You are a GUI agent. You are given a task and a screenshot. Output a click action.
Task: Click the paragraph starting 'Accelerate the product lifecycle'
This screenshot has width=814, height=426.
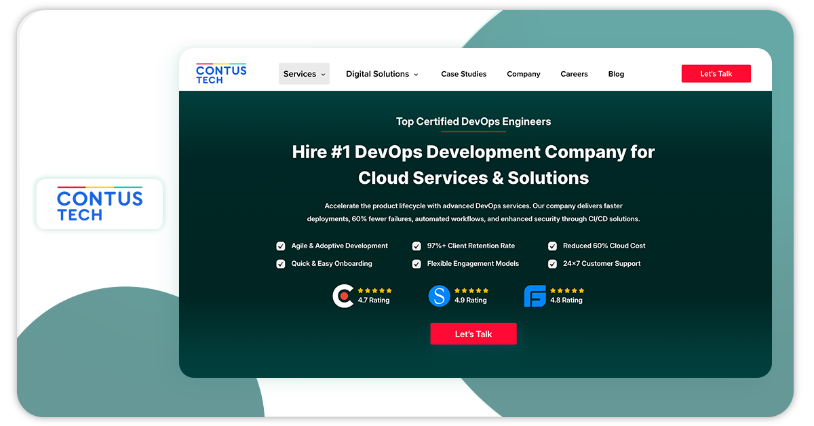pos(473,212)
